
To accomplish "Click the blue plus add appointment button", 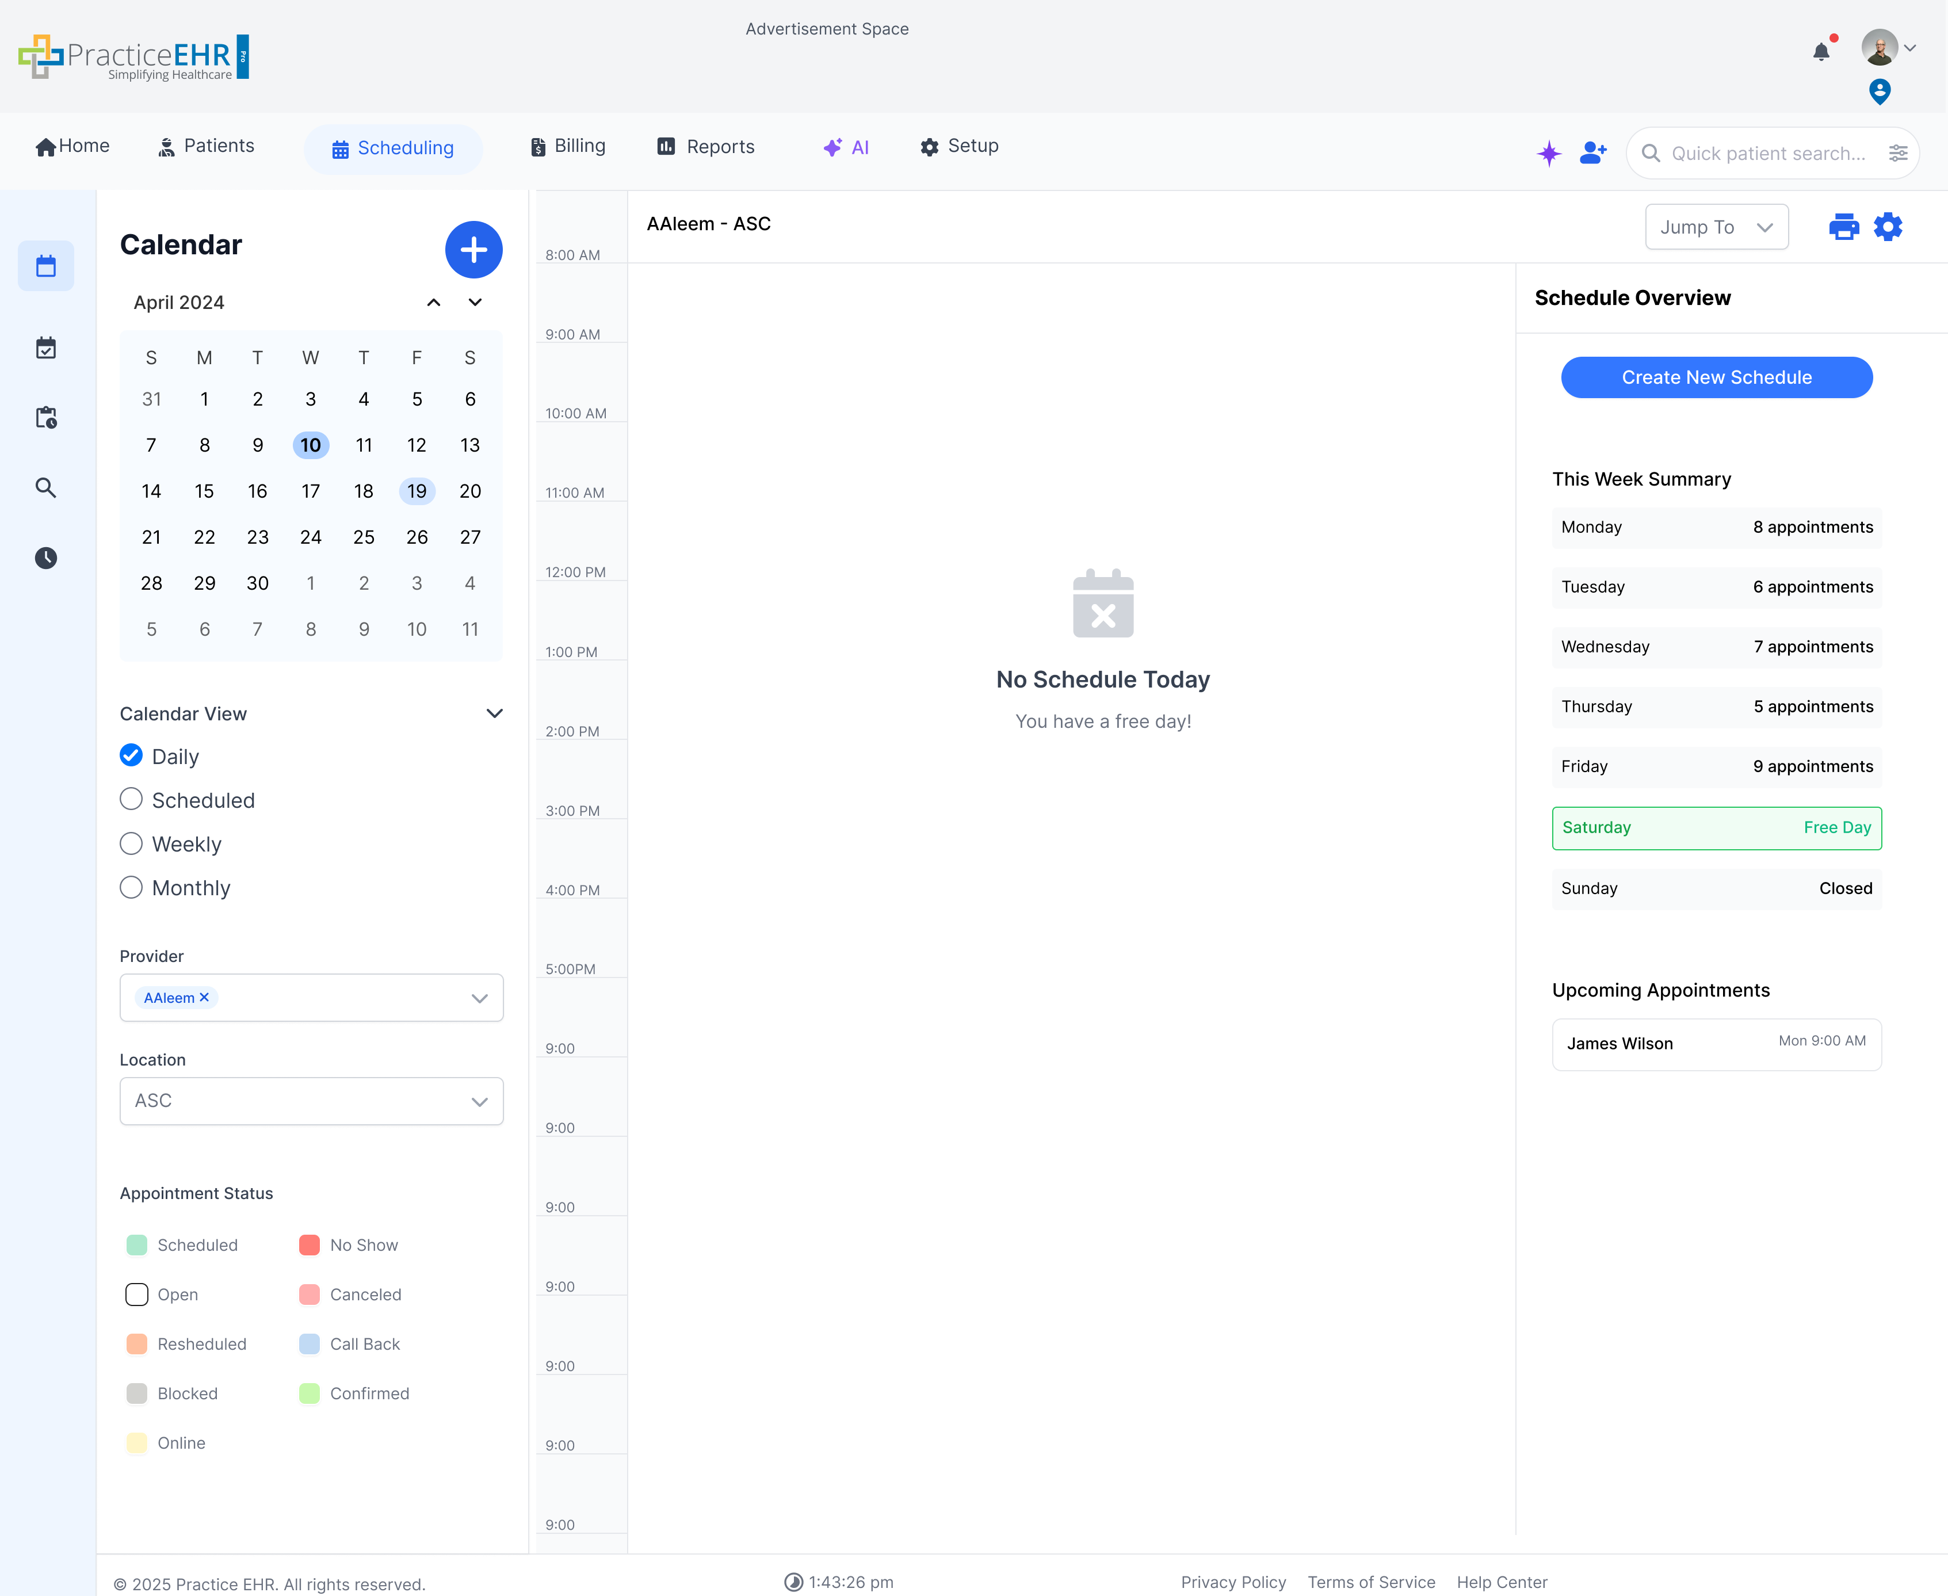I will point(473,249).
